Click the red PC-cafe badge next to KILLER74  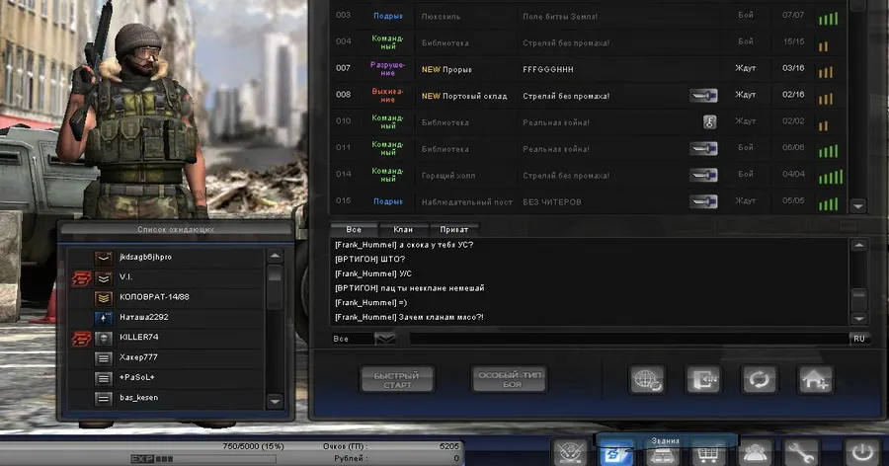(81, 339)
